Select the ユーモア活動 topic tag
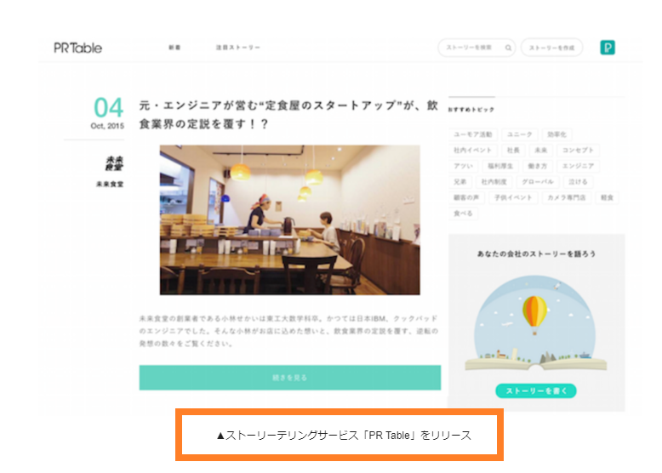The height and width of the screenshot is (473, 662). pos(472,134)
